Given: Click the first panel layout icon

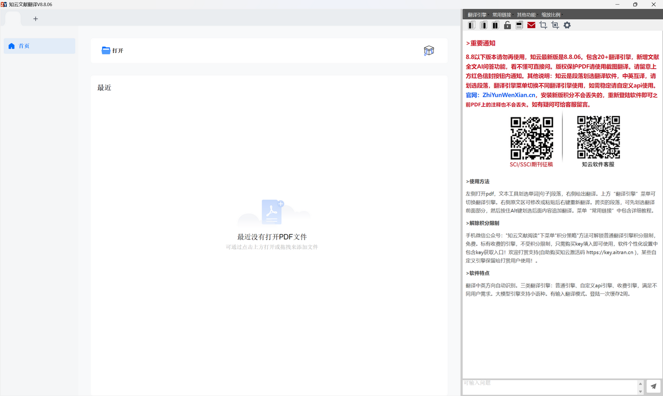Looking at the screenshot, I should tap(471, 25).
